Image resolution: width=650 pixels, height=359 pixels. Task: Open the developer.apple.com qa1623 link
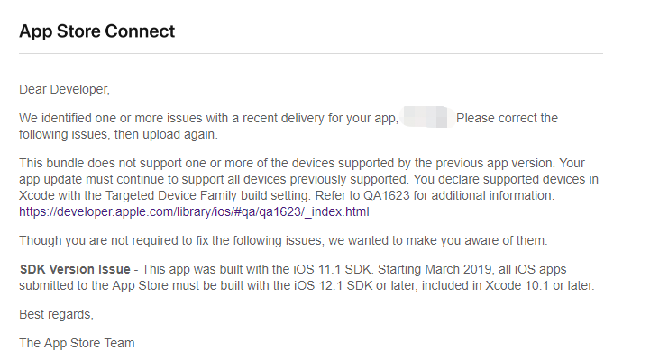(194, 211)
